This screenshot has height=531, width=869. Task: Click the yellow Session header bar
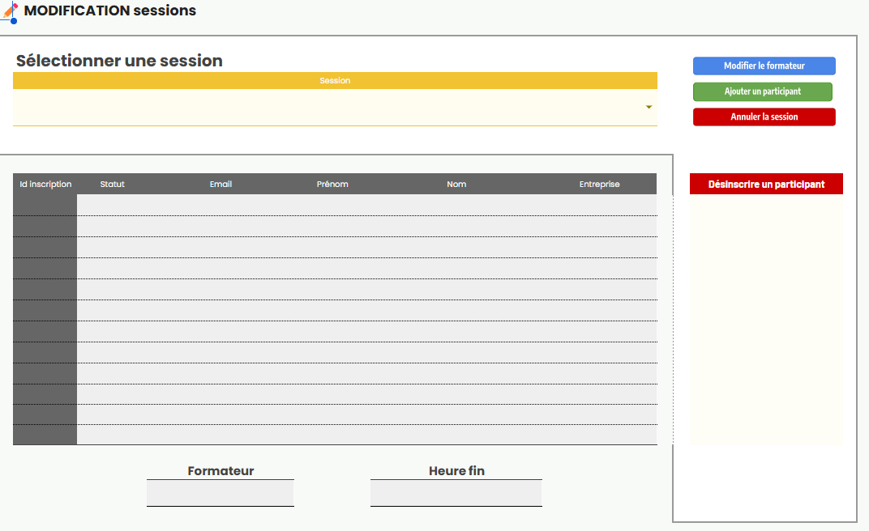pyautogui.click(x=335, y=81)
